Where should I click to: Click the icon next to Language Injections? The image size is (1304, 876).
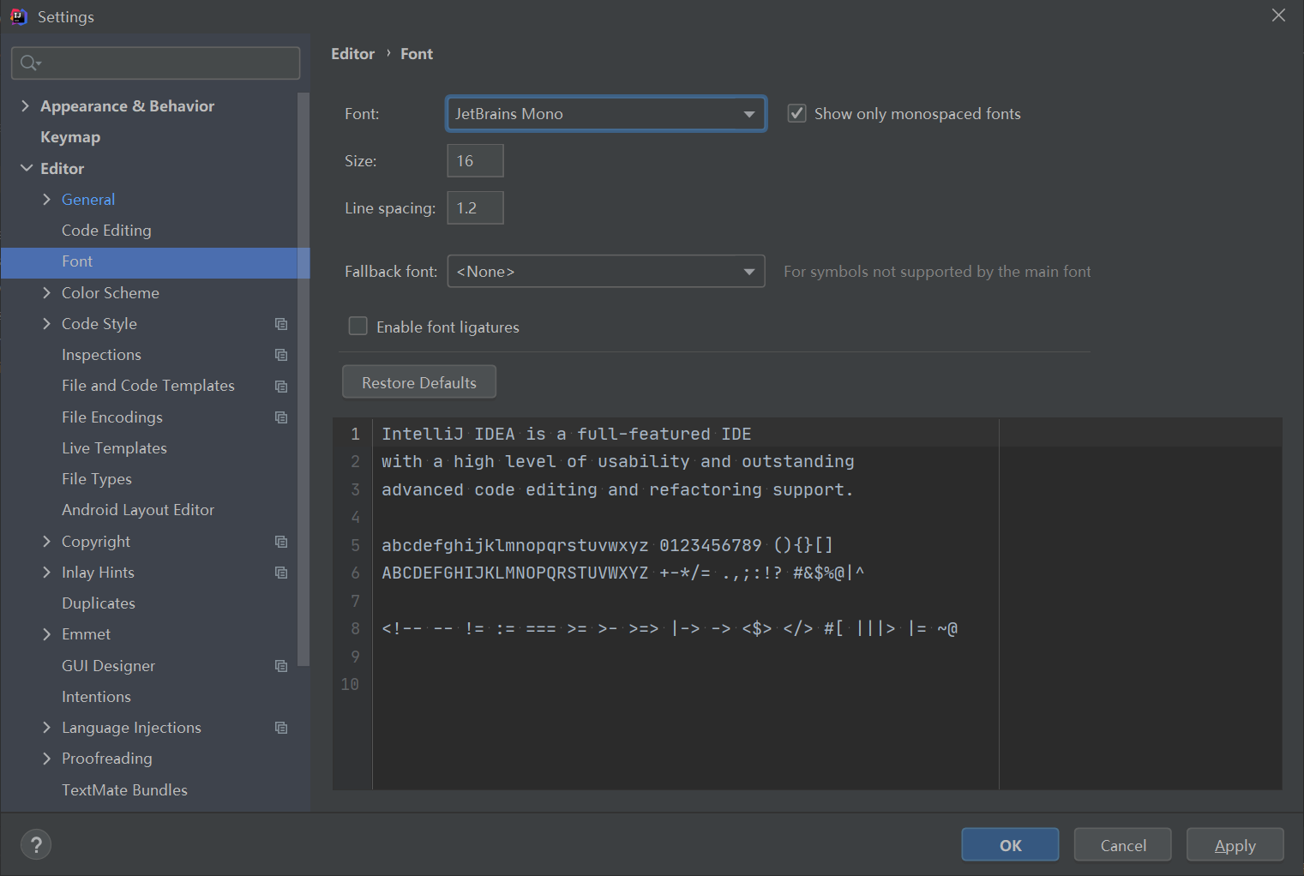tap(281, 727)
